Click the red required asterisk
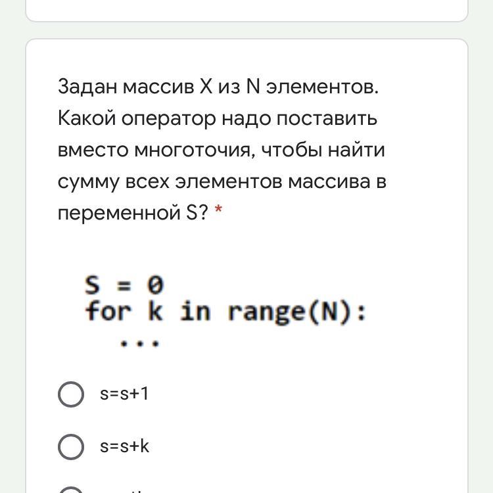Screen dimensions: 493x493 [x=218, y=210]
